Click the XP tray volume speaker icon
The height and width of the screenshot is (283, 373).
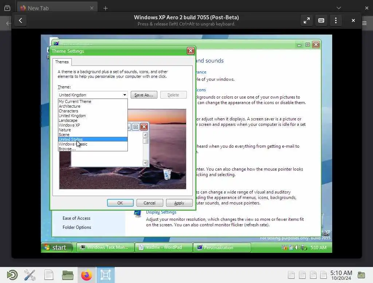coord(297,248)
